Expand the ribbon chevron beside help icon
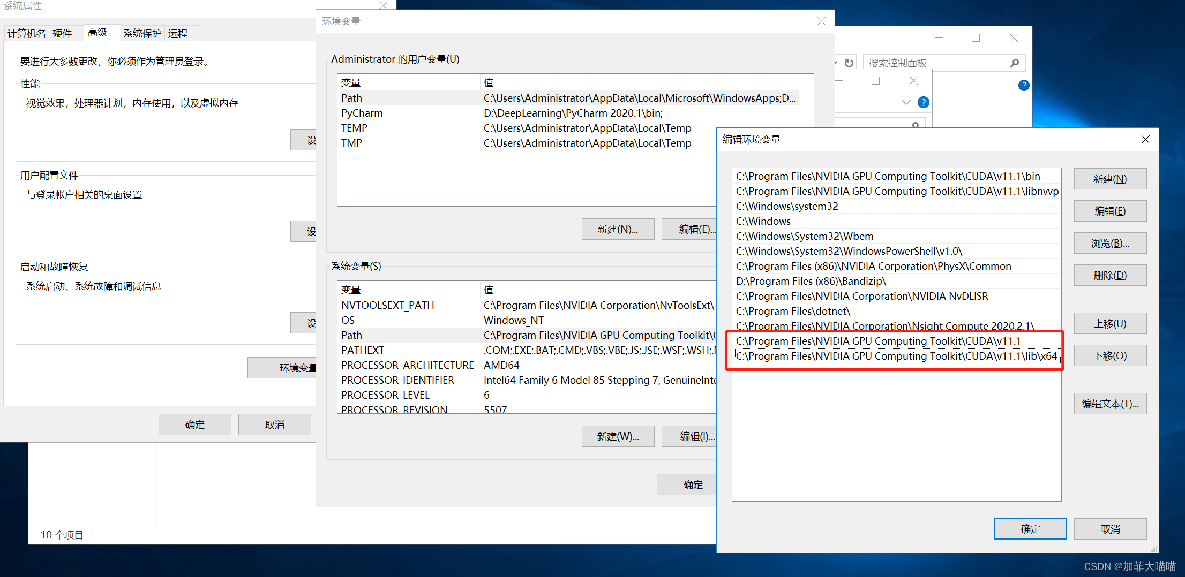The height and width of the screenshot is (577, 1185). [906, 102]
